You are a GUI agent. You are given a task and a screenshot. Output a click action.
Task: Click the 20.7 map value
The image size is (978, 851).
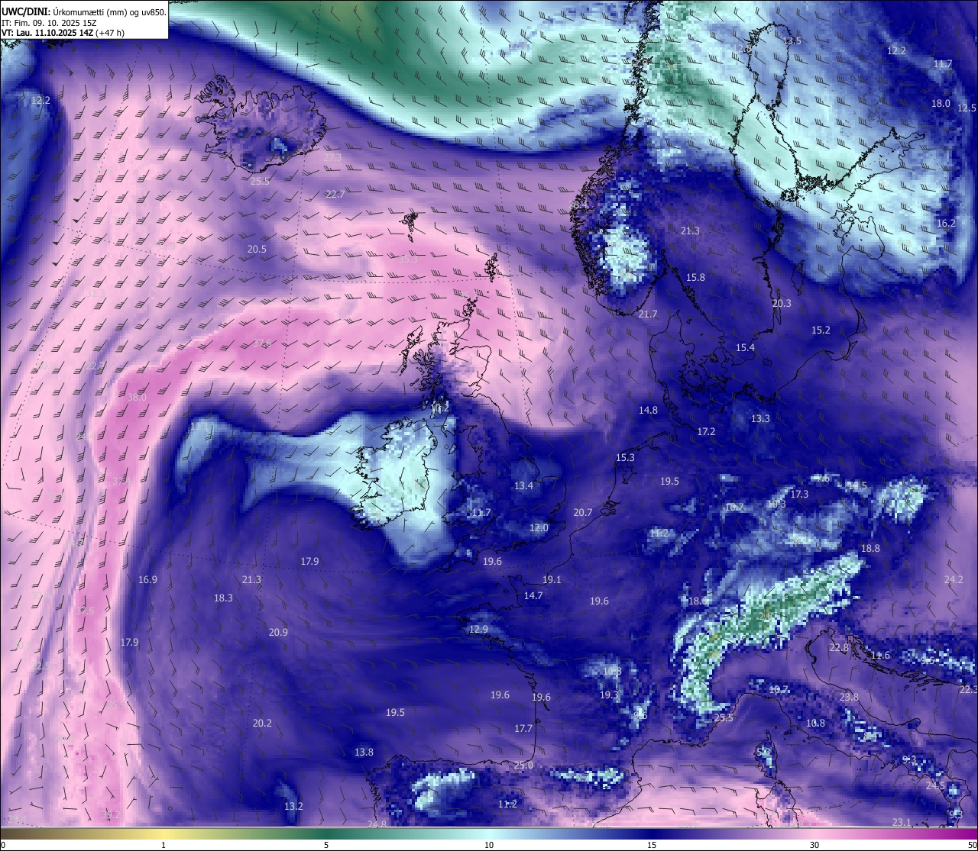pos(583,513)
